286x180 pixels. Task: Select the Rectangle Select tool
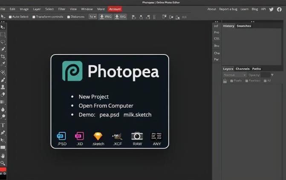click(3, 34)
